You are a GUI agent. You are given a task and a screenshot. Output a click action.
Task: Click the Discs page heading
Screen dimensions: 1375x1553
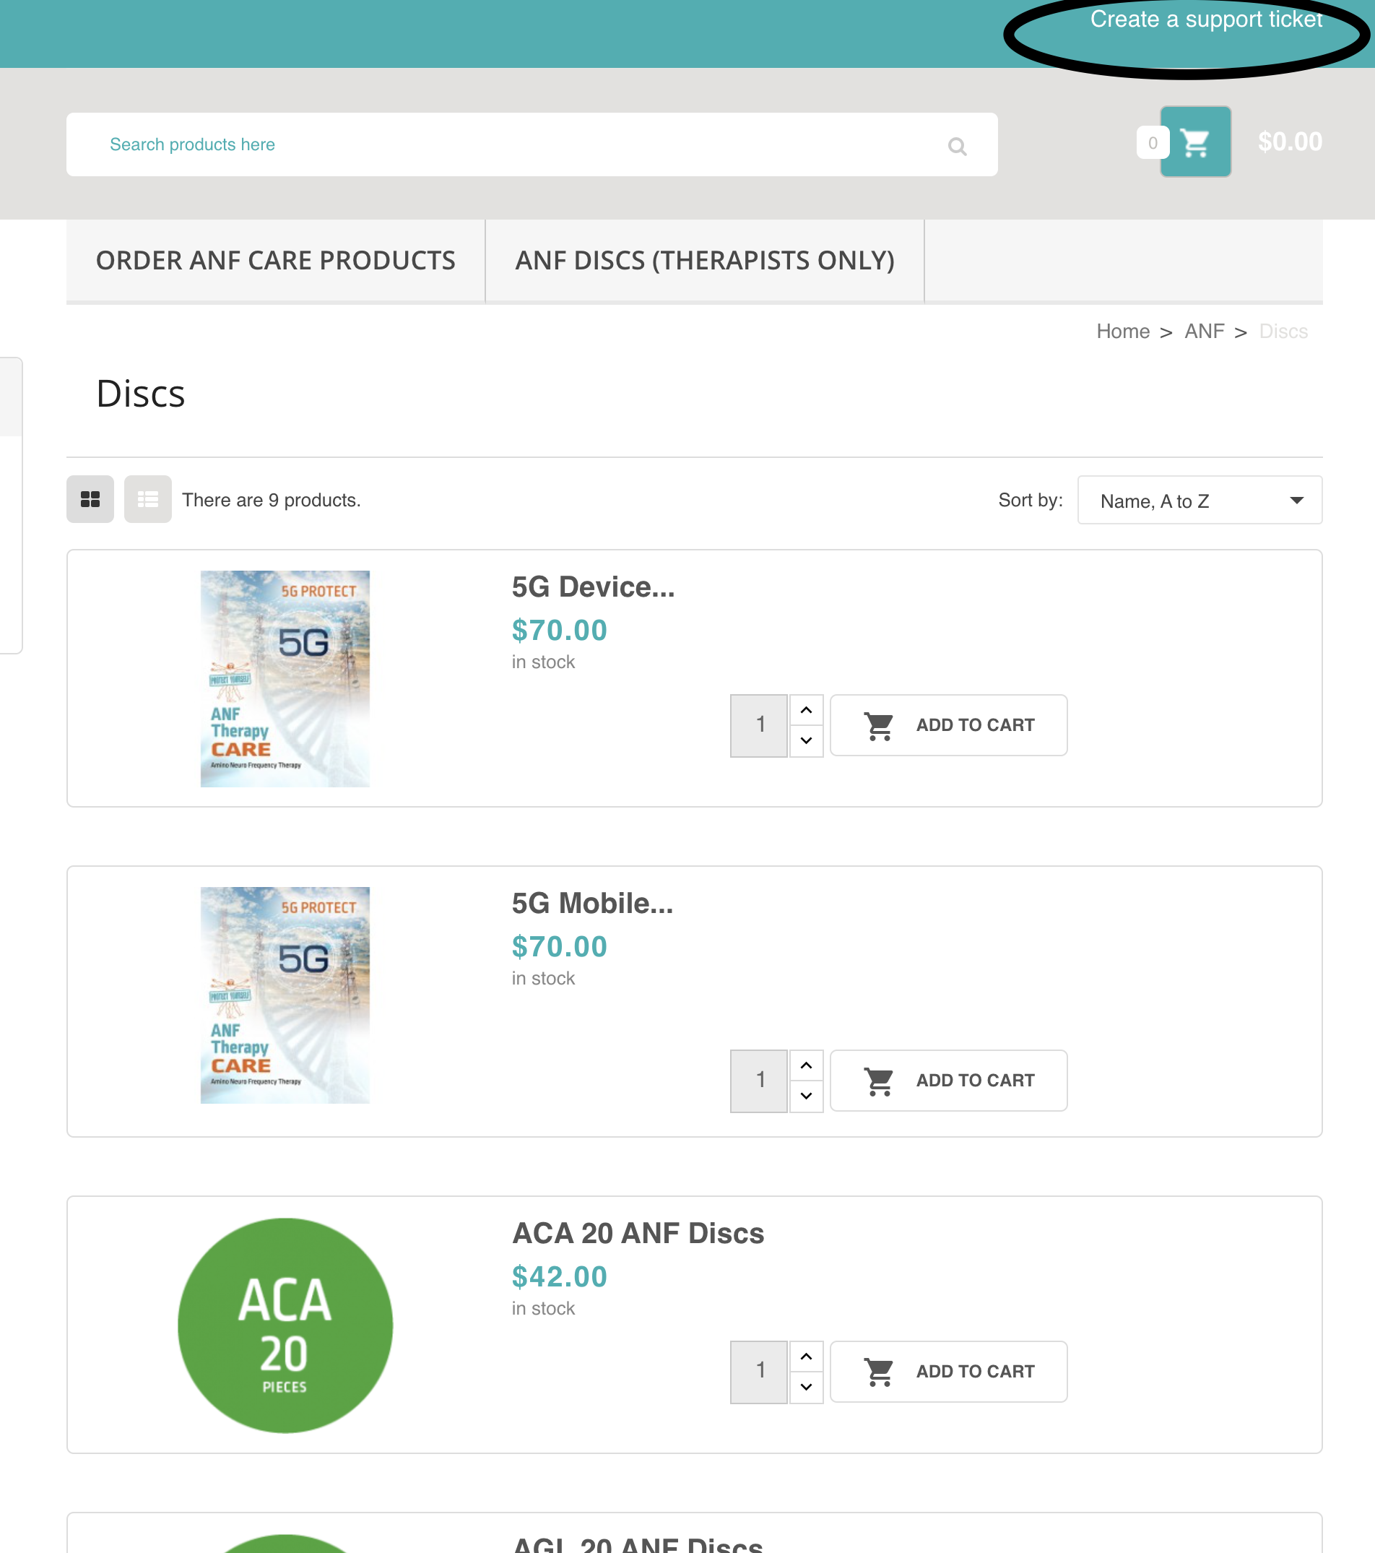(141, 394)
